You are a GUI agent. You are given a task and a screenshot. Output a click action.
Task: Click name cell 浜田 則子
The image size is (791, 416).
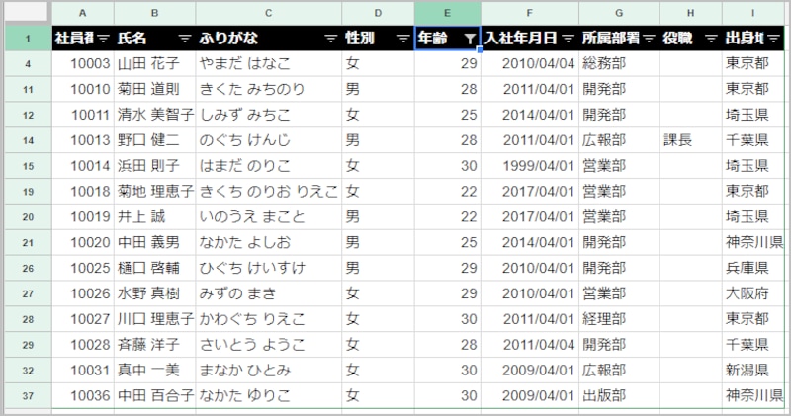155,166
